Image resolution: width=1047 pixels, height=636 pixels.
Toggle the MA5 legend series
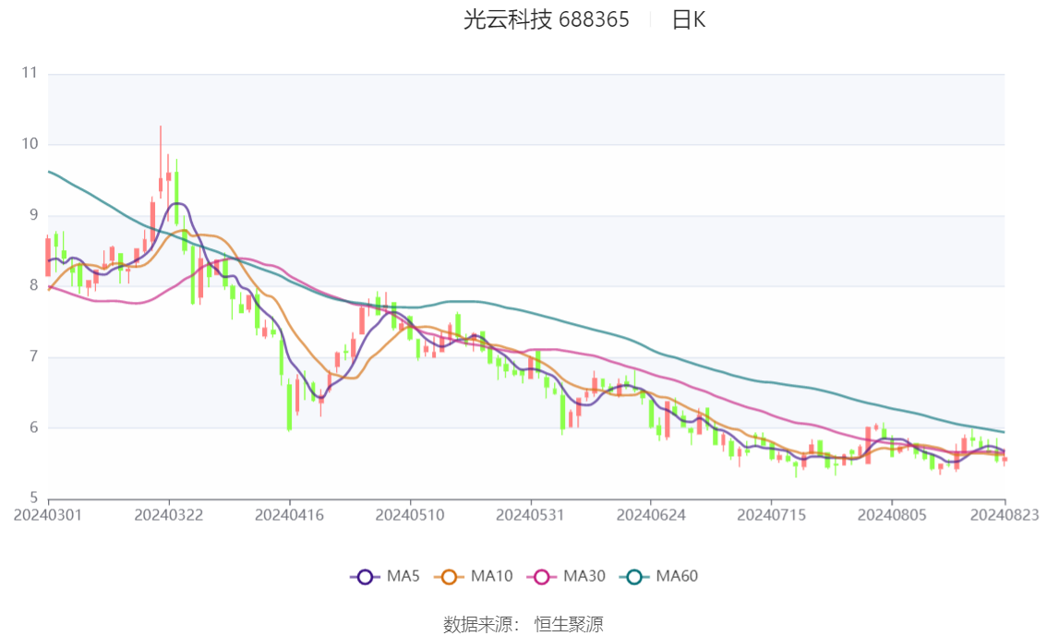pos(385,577)
